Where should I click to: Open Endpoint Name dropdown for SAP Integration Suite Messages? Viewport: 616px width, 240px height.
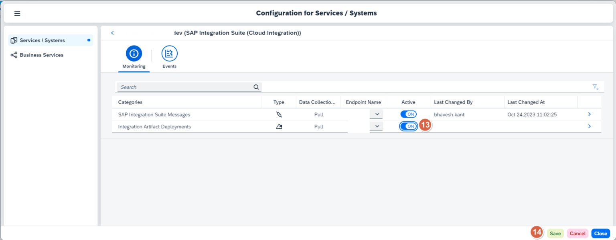pyautogui.click(x=376, y=114)
